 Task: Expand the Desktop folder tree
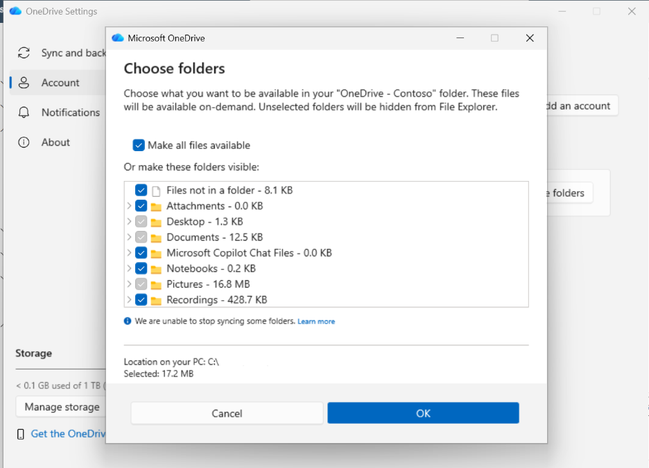click(129, 221)
